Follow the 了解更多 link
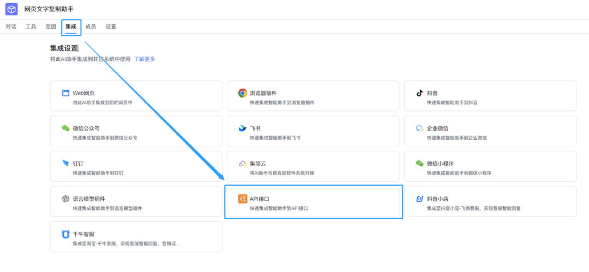 click(145, 59)
